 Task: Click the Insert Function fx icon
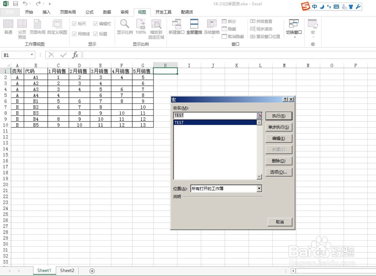coord(75,55)
